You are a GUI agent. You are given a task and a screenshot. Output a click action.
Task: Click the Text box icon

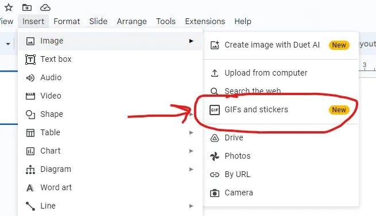coord(30,60)
